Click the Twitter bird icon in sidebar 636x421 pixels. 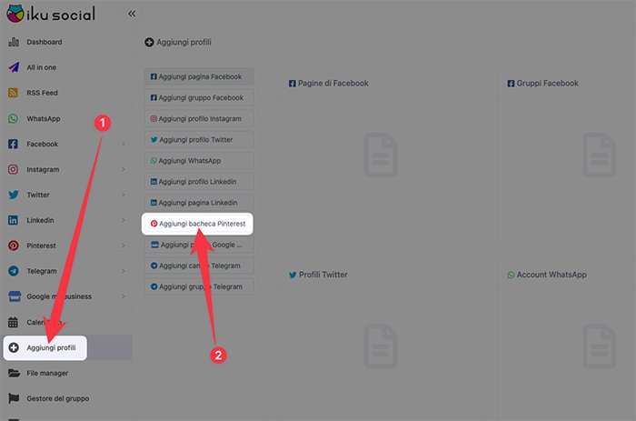pyautogui.click(x=14, y=195)
